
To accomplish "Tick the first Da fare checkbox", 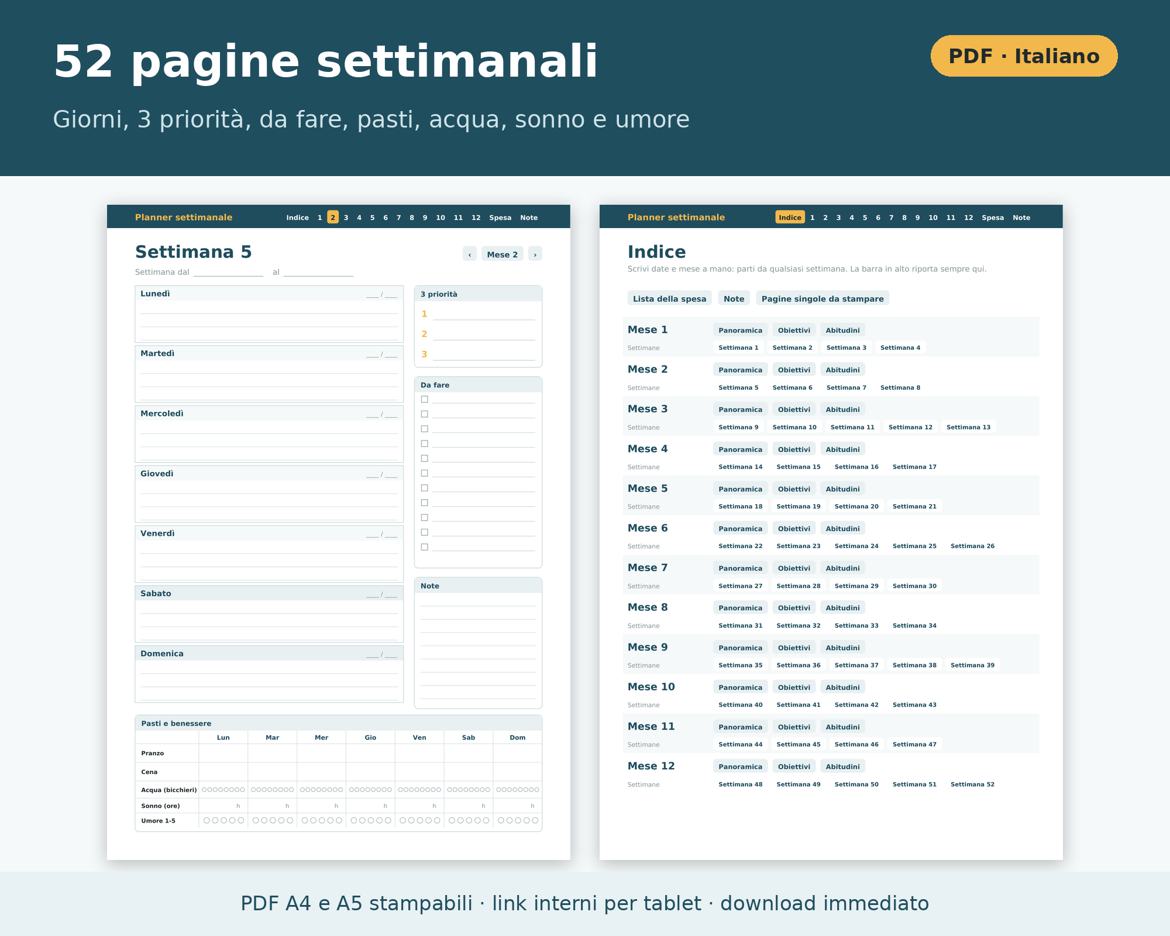I will tap(425, 400).
